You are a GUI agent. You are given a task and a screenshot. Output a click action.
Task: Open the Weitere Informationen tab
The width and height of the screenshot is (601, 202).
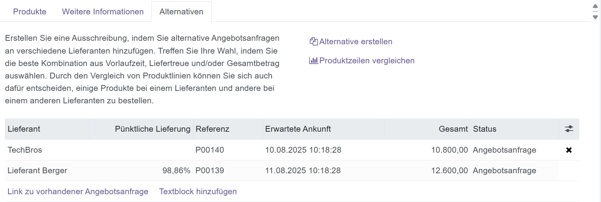[103, 12]
